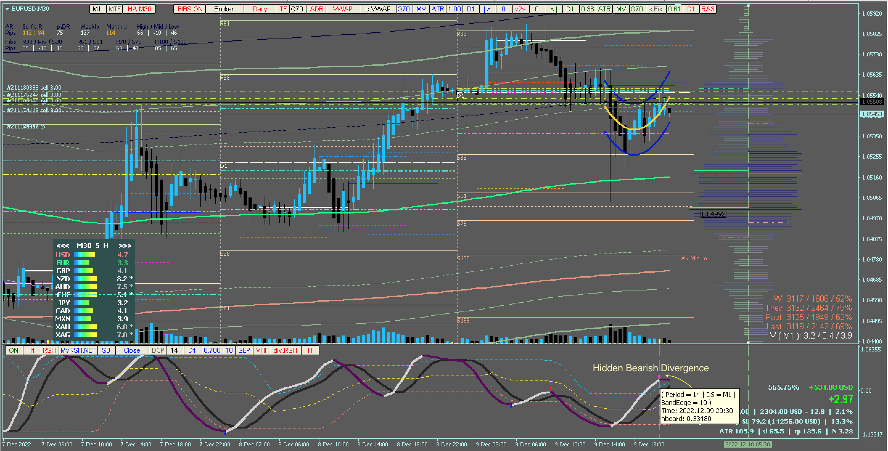Image resolution: width=888 pixels, height=451 pixels.
Task: Open the EURUSD,M30 chart dropdown triangle
Action: pos(7,9)
